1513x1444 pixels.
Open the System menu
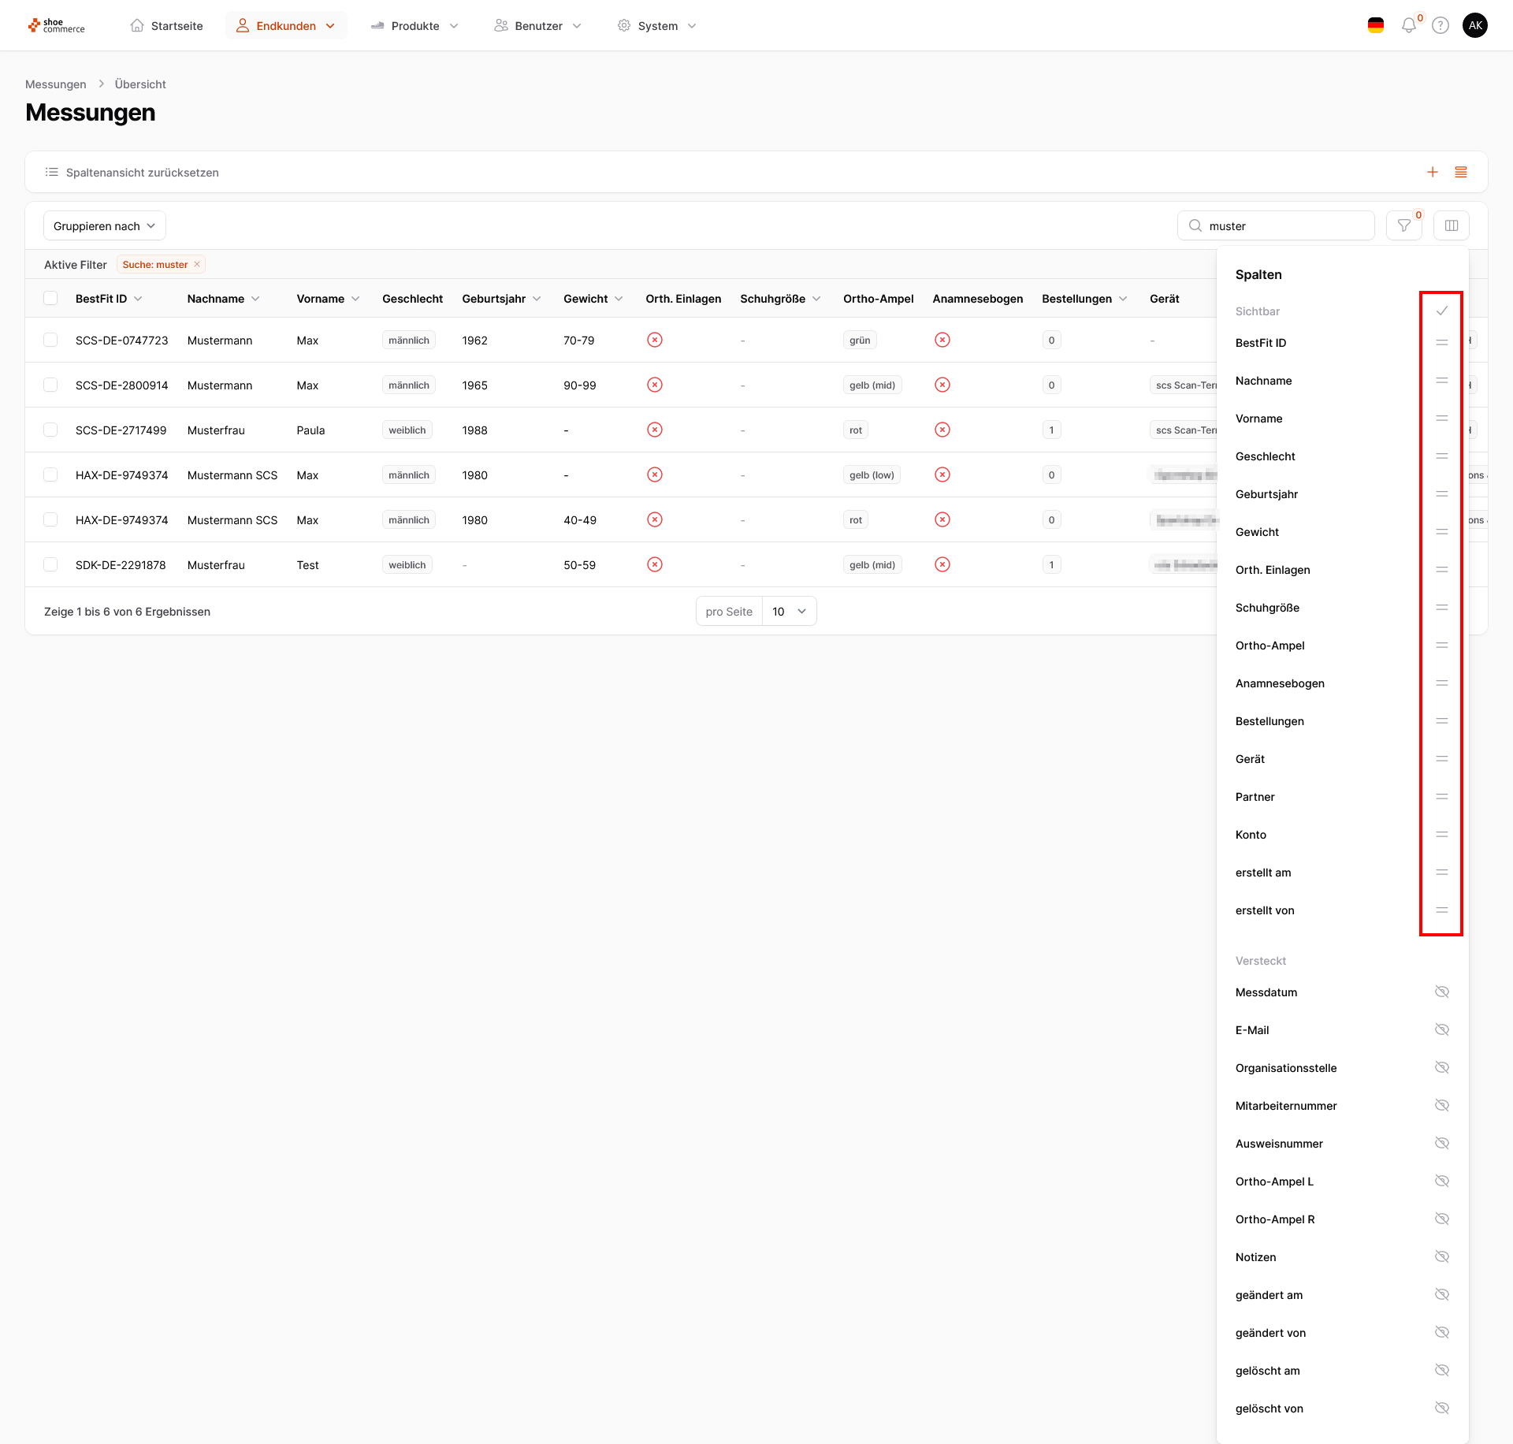point(658,26)
